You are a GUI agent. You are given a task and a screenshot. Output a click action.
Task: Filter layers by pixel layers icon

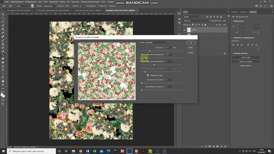coord(207,17)
